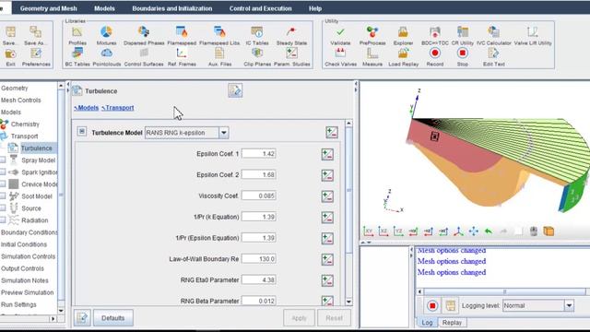Screen dimensions: 590x332
Task: Click Stop in Utility toolbar
Action: pos(463,57)
